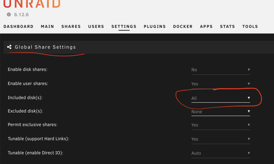Open the Shares tab
274x164 pixels.
pyautogui.click(x=71, y=27)
